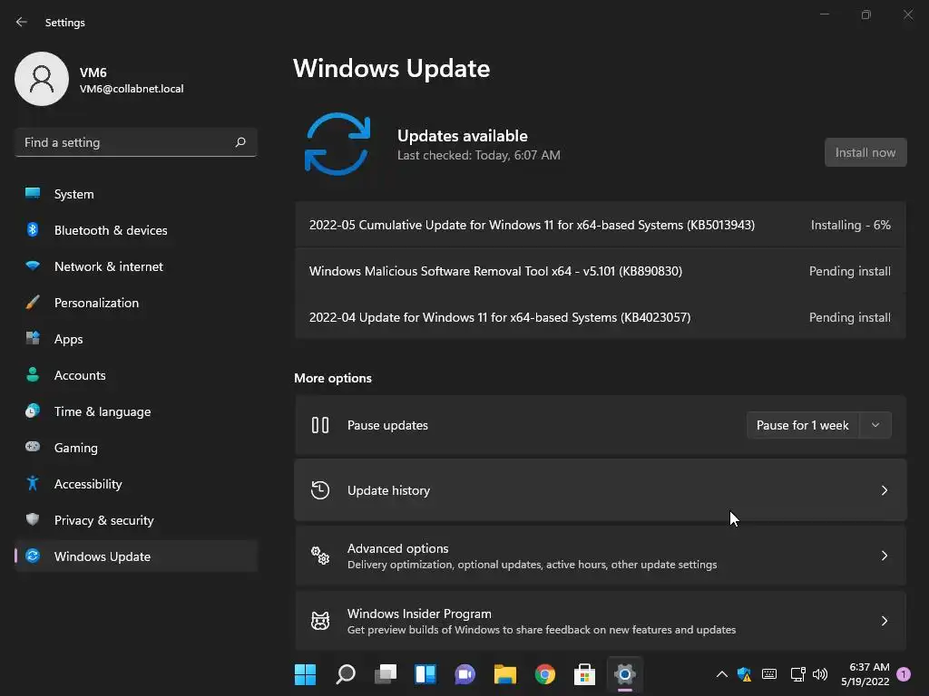Open File Explorer from taskbar
Viewport: 929px width, 696px height.
(505, 674)
